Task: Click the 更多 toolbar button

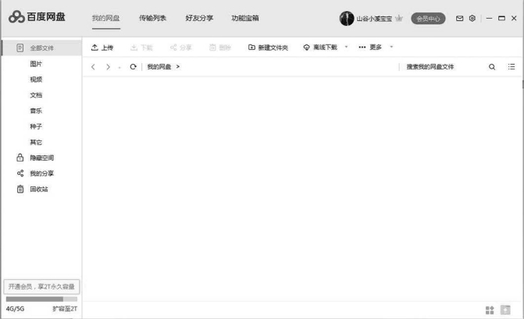Action: coord(370,47)
